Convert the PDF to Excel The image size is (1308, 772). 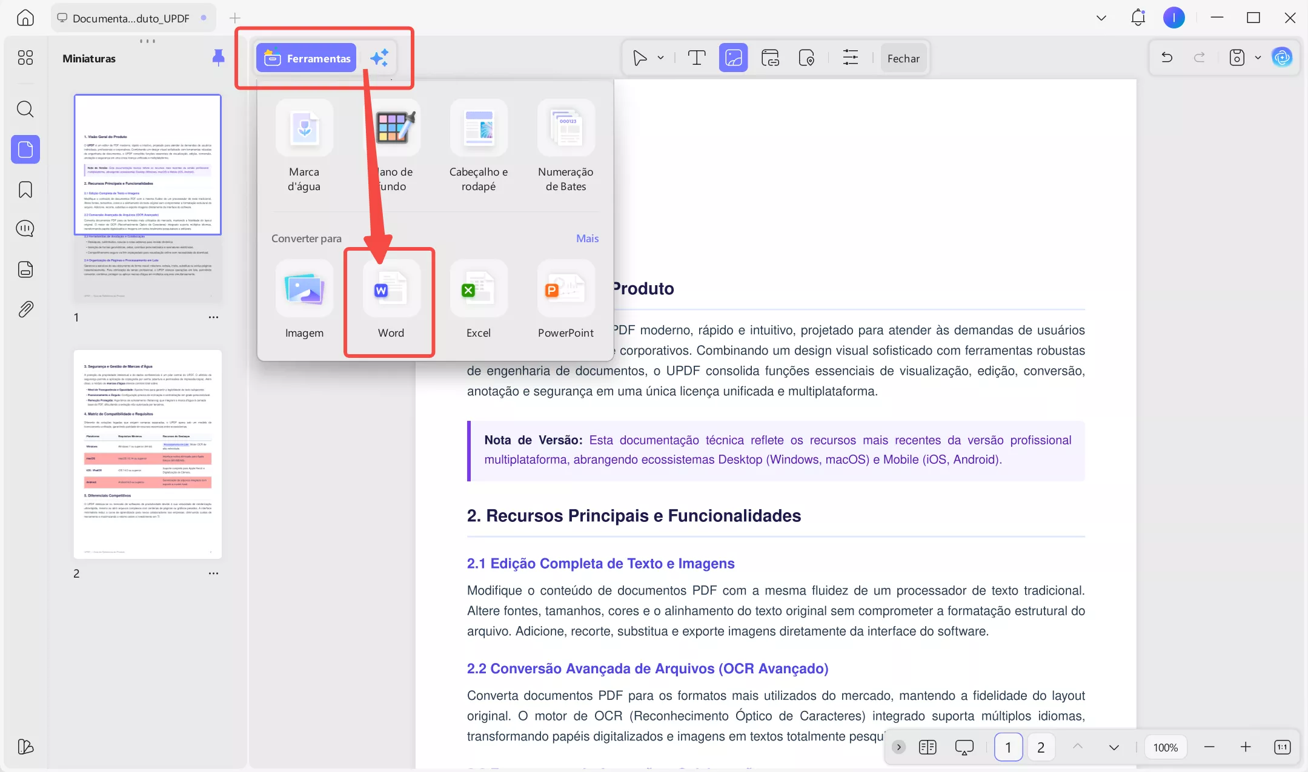[479, 299]
